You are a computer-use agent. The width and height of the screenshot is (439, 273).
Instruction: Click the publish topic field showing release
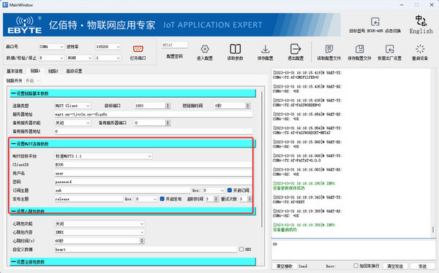tap(89, 199)
